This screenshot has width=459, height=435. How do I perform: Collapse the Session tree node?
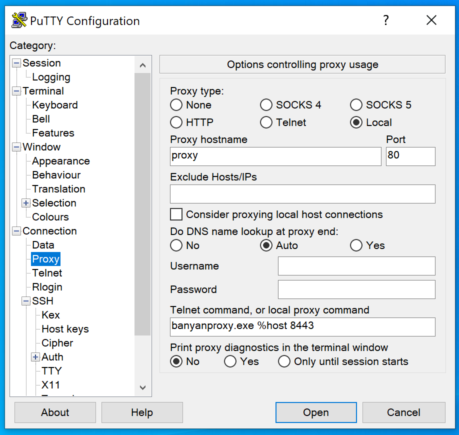coord(16,63)
